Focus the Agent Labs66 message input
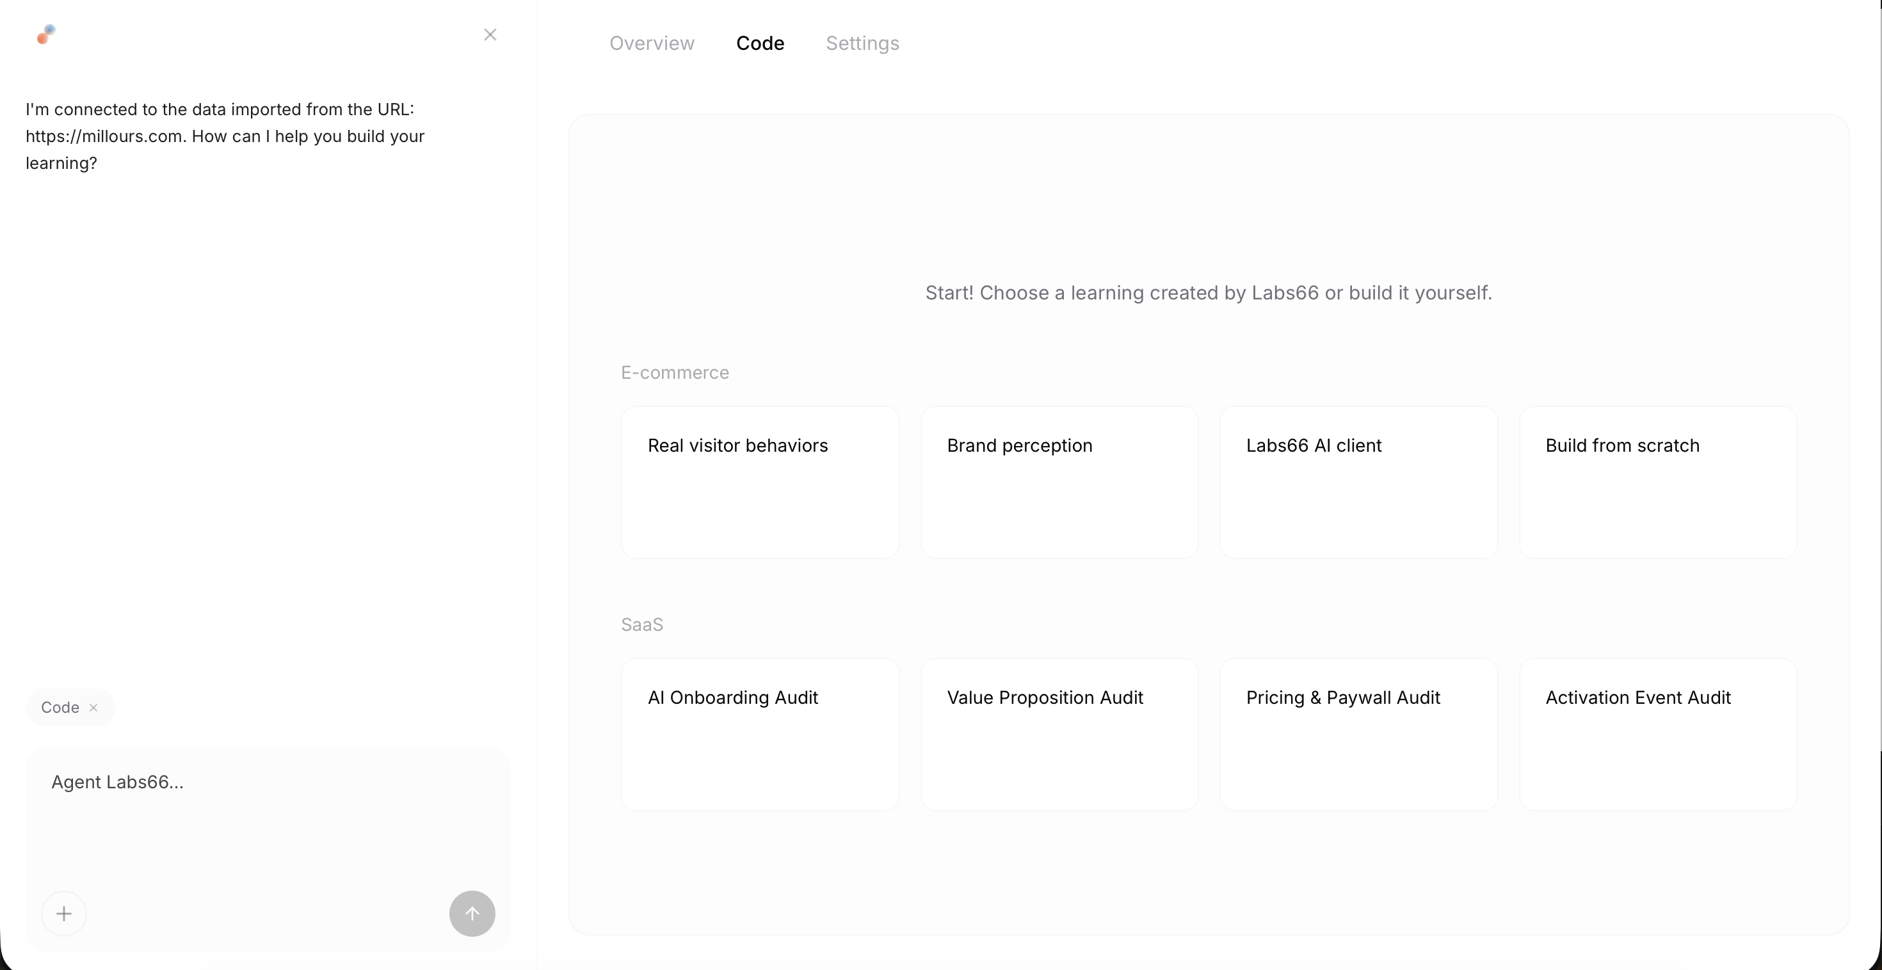Screen dimensions: 1882x970 tap(268, 818)
